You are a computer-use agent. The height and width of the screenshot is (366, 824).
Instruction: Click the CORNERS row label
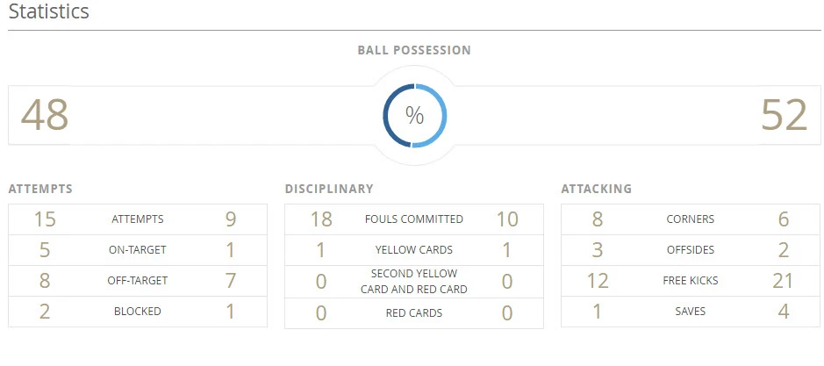[691, 219]
